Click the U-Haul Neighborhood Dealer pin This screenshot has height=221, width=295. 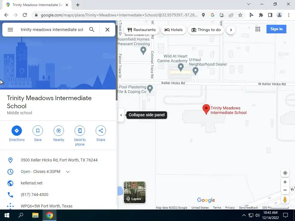196,71
